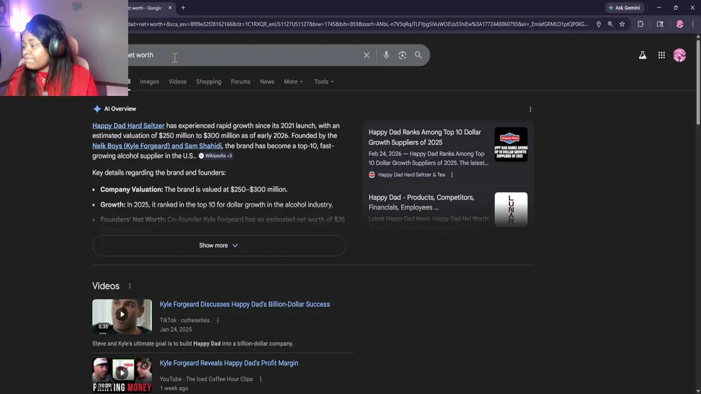This screenshot has height=394, width=701.
Task: Click the 'Key details regarding the brand and founders' line
Action: pyautogui.click(x=159, y=172)
